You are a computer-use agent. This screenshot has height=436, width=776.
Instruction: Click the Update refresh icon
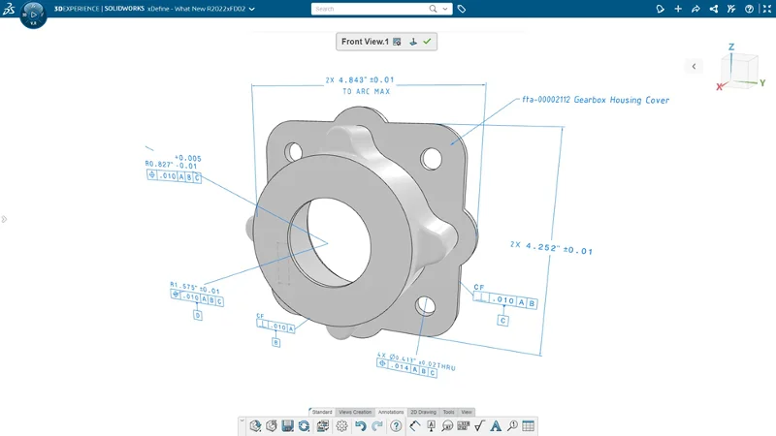pos(304,425)
